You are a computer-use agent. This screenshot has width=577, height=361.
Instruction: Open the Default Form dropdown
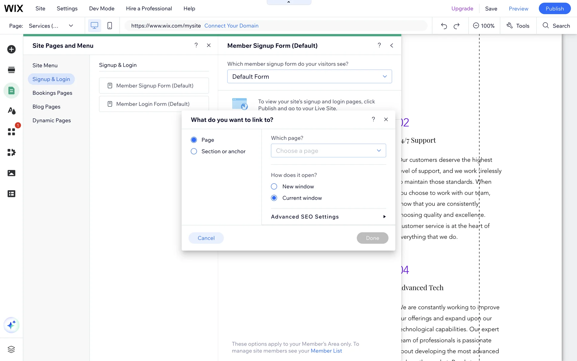(309, 77)
